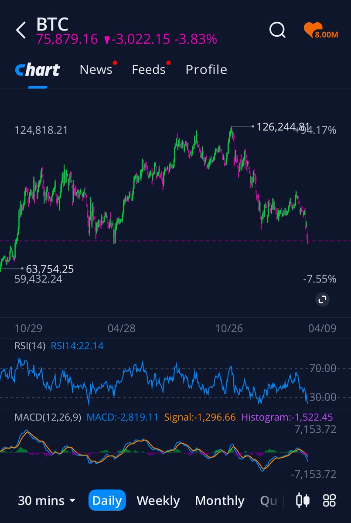Select the Daily timeframe

click(x=107, y=500)
